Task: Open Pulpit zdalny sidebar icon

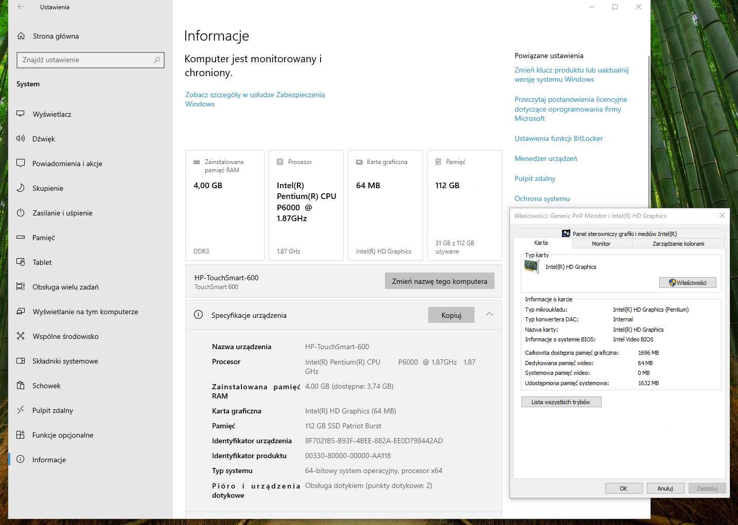Action: pos(21,410)
